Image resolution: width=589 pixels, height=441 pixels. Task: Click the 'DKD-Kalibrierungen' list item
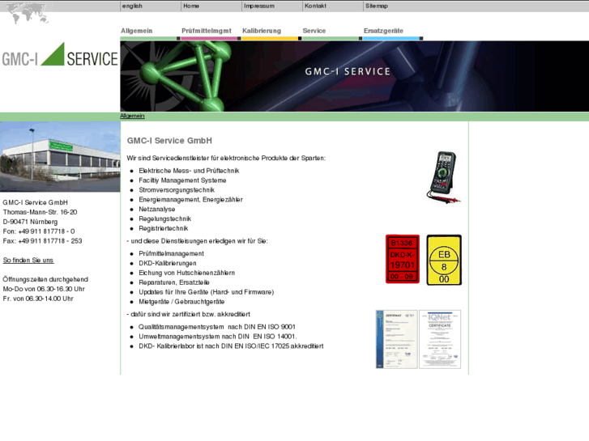click(168, 264)
